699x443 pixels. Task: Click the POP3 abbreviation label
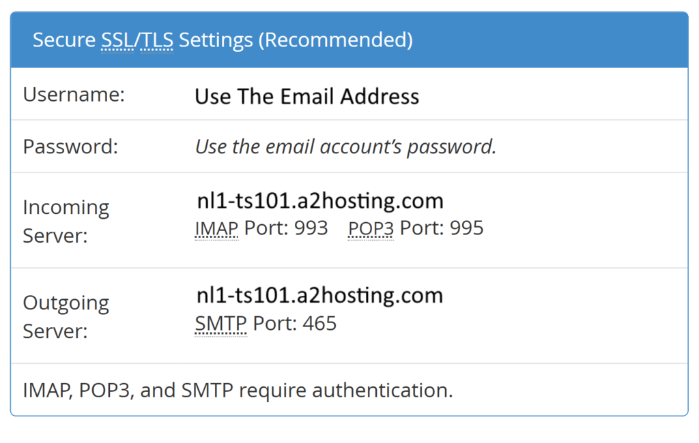(371, 229)
